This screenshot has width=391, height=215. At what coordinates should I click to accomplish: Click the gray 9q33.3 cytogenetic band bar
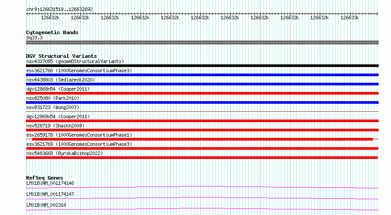202,42
